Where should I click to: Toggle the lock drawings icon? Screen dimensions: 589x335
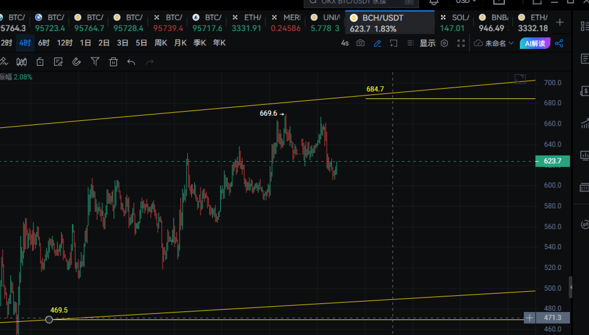[x=40, y=62]
